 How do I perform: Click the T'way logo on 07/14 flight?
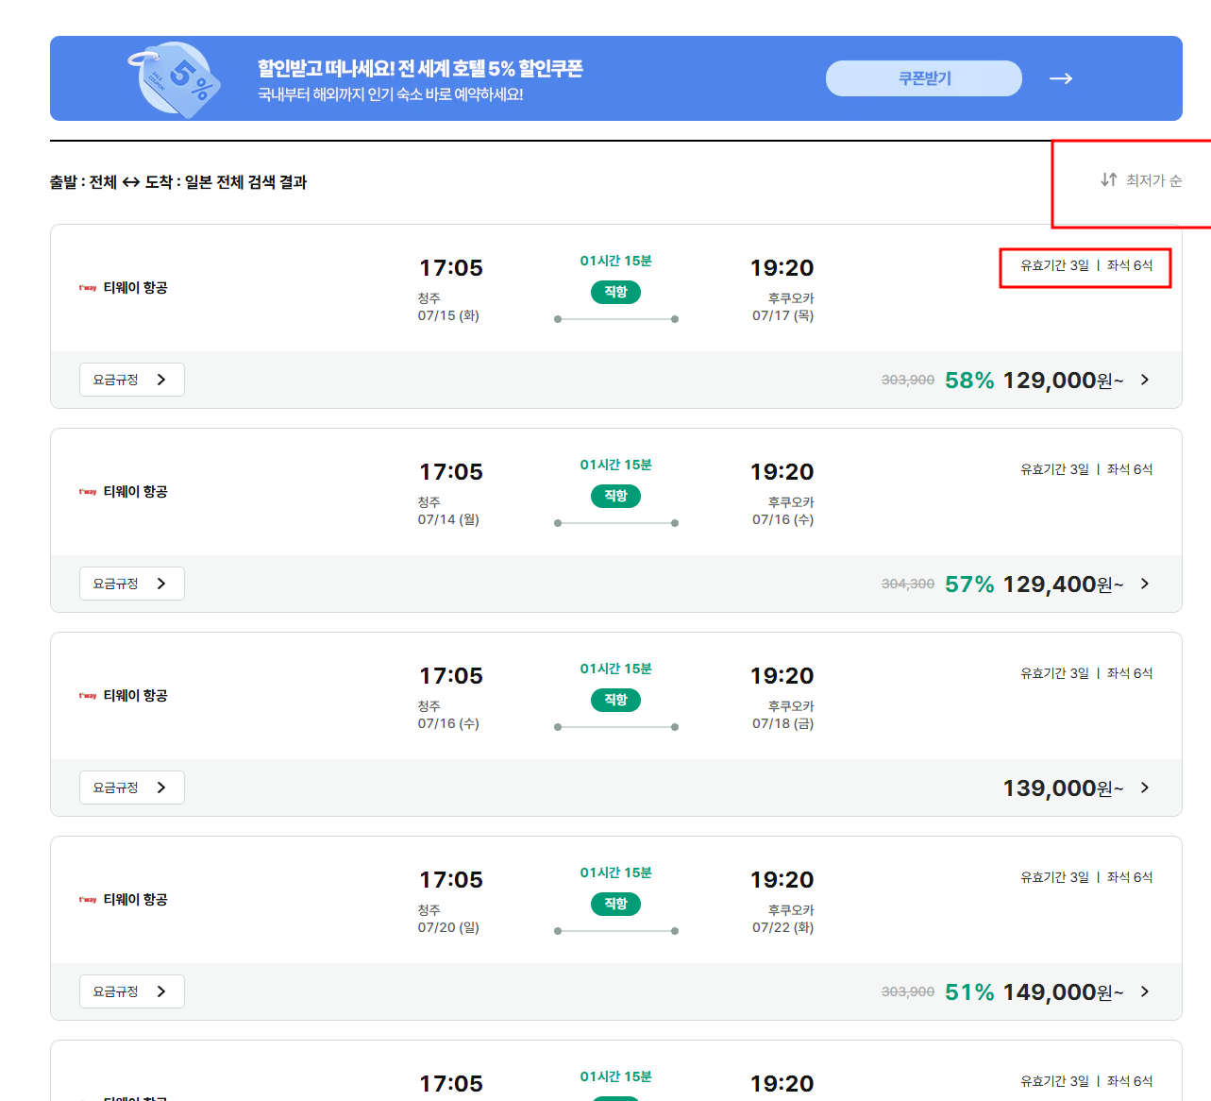coord(88,492)
